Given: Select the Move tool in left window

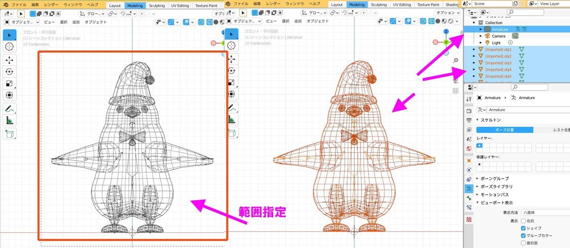Looking at the screenshot, I should tap(9, 60).
